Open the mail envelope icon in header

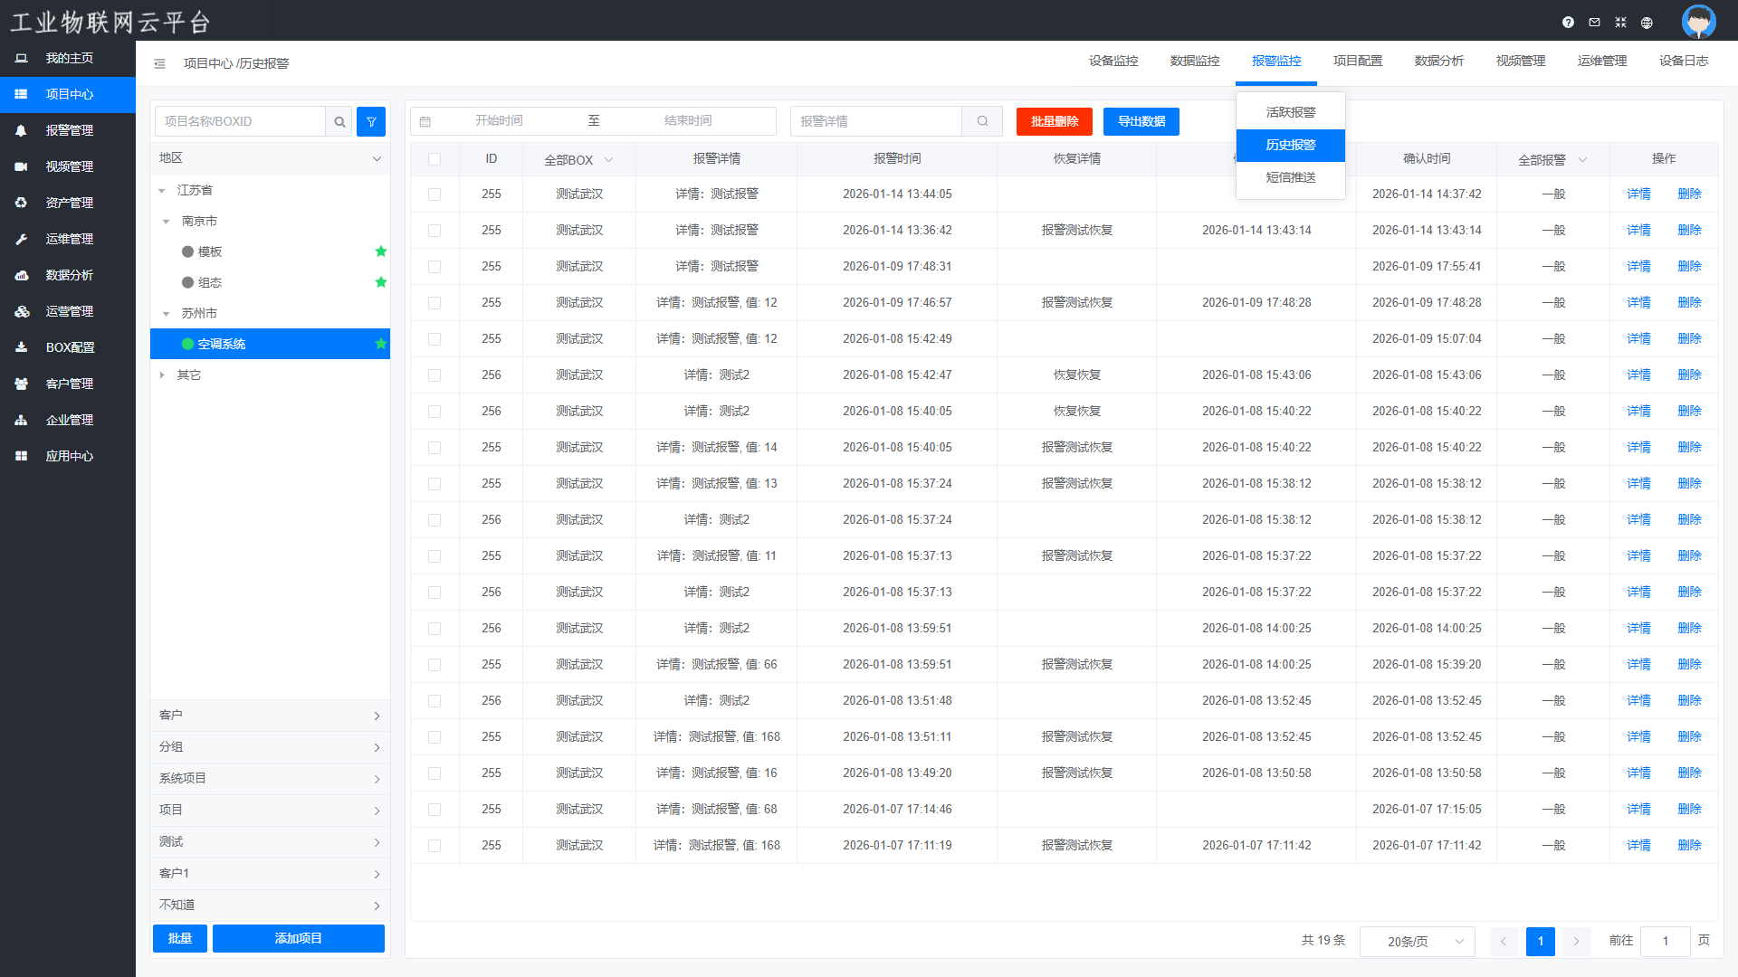pyautogui.click(x=1594, y=23)
